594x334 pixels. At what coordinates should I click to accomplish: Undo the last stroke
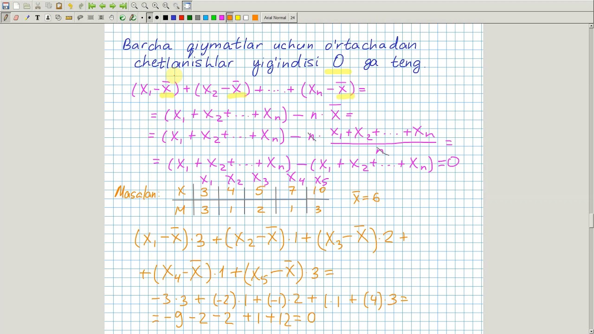click(x=70, y=6)
